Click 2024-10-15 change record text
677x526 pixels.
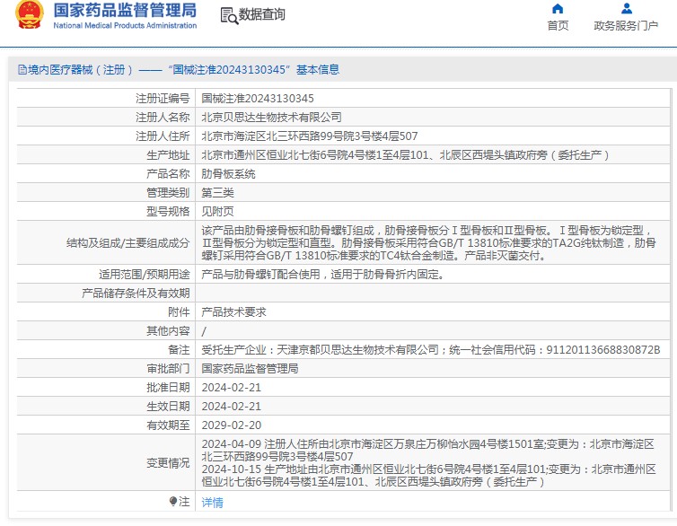coord(429,475)
